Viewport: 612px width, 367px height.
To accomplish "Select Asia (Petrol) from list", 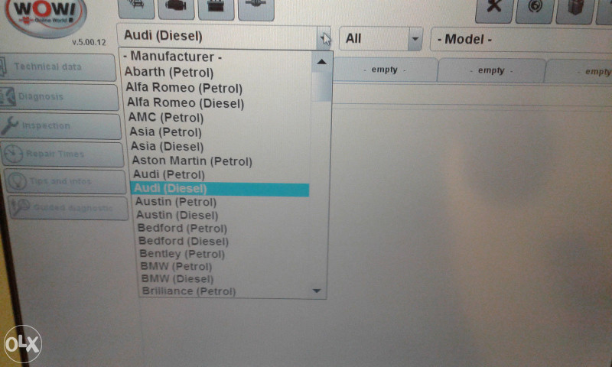I will click(165, 132).
